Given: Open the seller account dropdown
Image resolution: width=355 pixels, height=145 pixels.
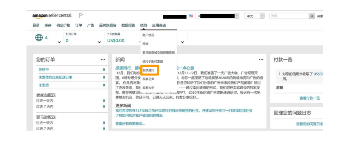Looking at the screenshot, I should [217, 16].
